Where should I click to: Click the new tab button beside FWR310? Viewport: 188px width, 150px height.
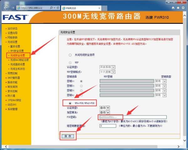pos(104,8)
